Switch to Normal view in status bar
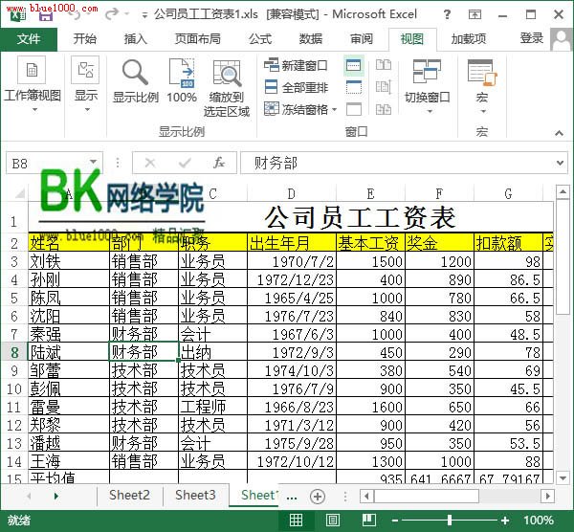The image size is (574, 532). pyautogui.click(x=296, y=520)
